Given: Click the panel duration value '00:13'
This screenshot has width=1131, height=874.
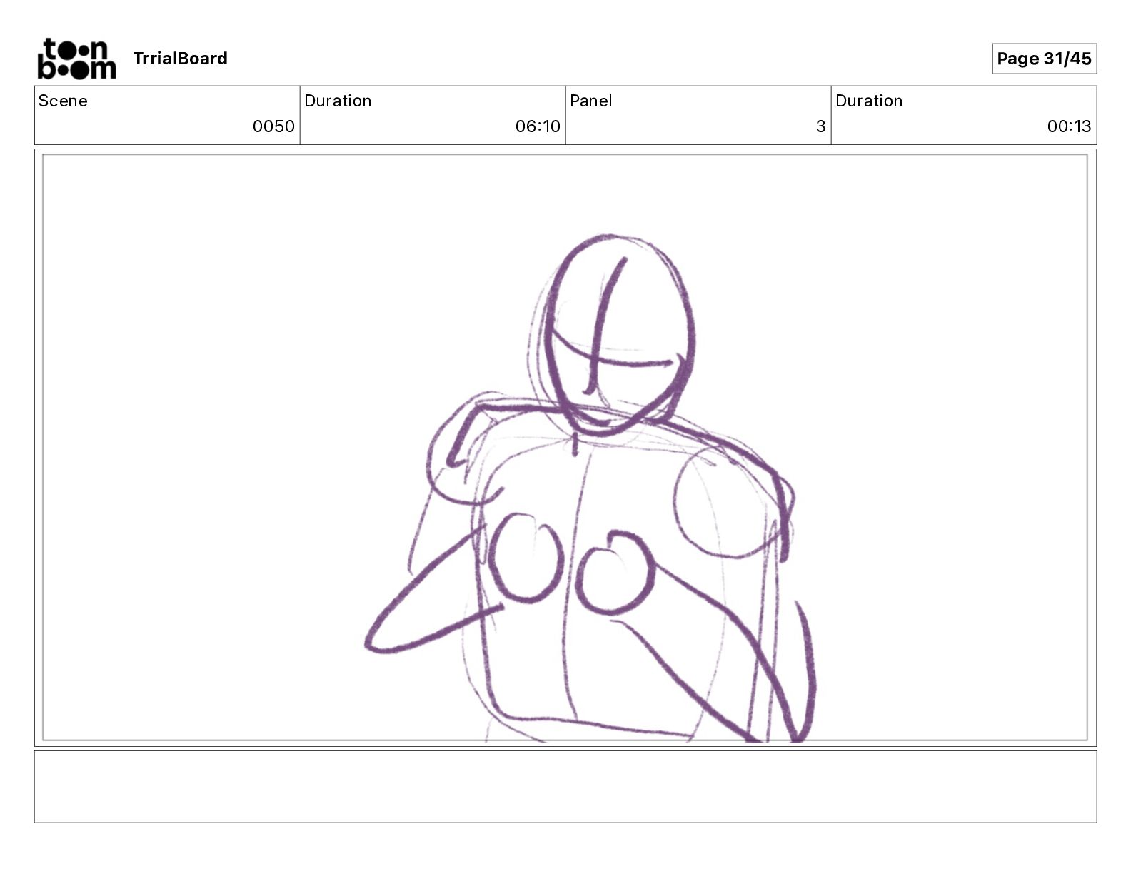Looking at the screenshot, I should (x=1069, y=126).
